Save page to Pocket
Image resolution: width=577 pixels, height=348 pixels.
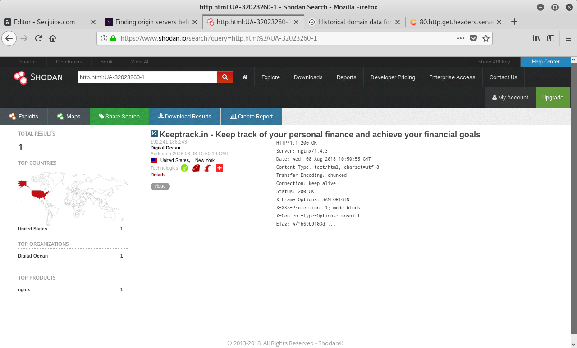coord(473,38)
